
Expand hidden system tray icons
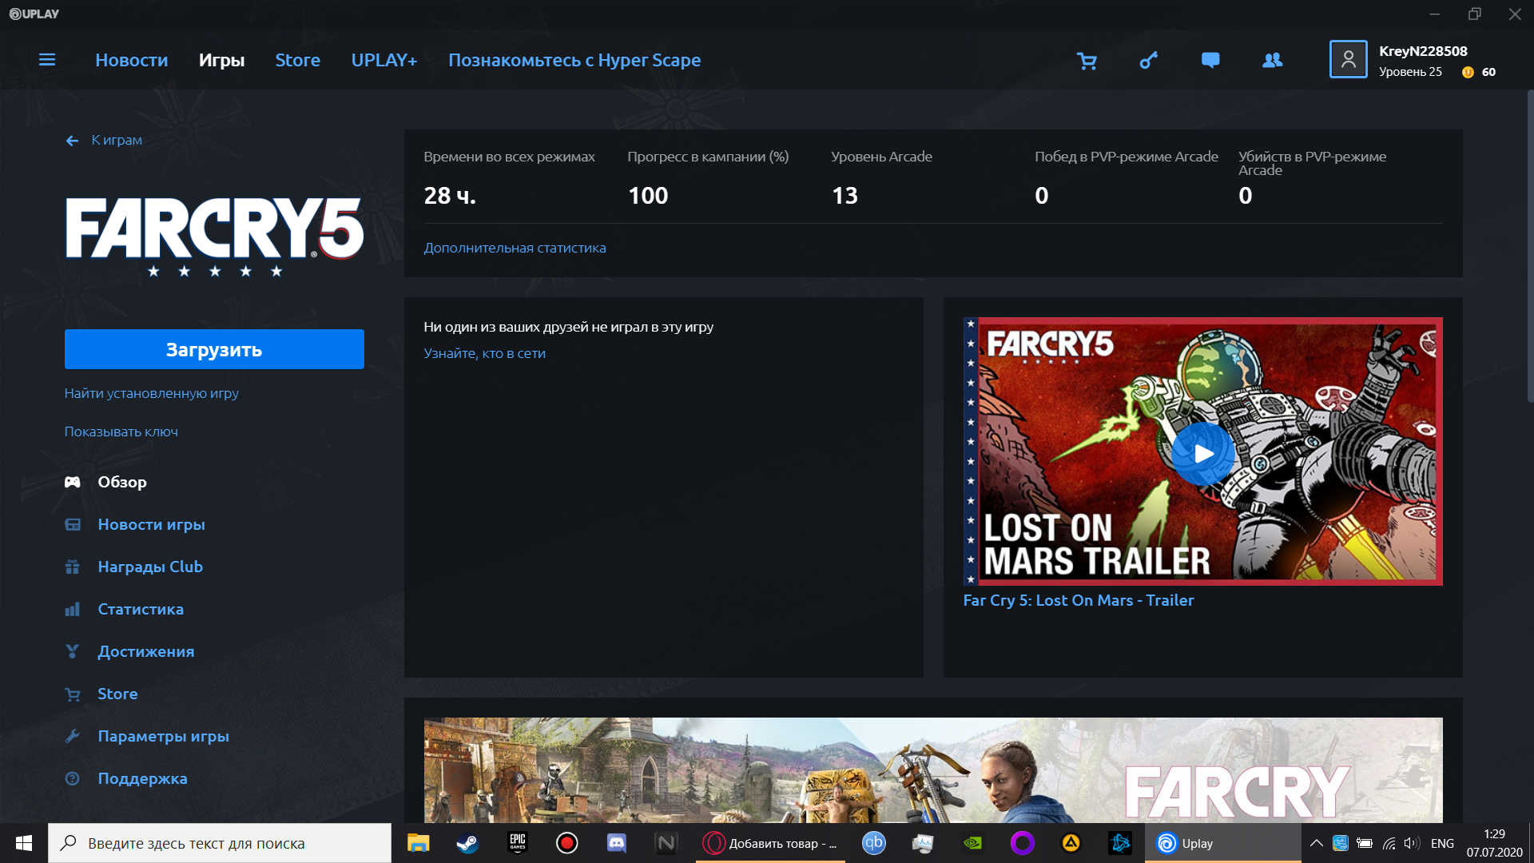click(x=1316, y=843)
